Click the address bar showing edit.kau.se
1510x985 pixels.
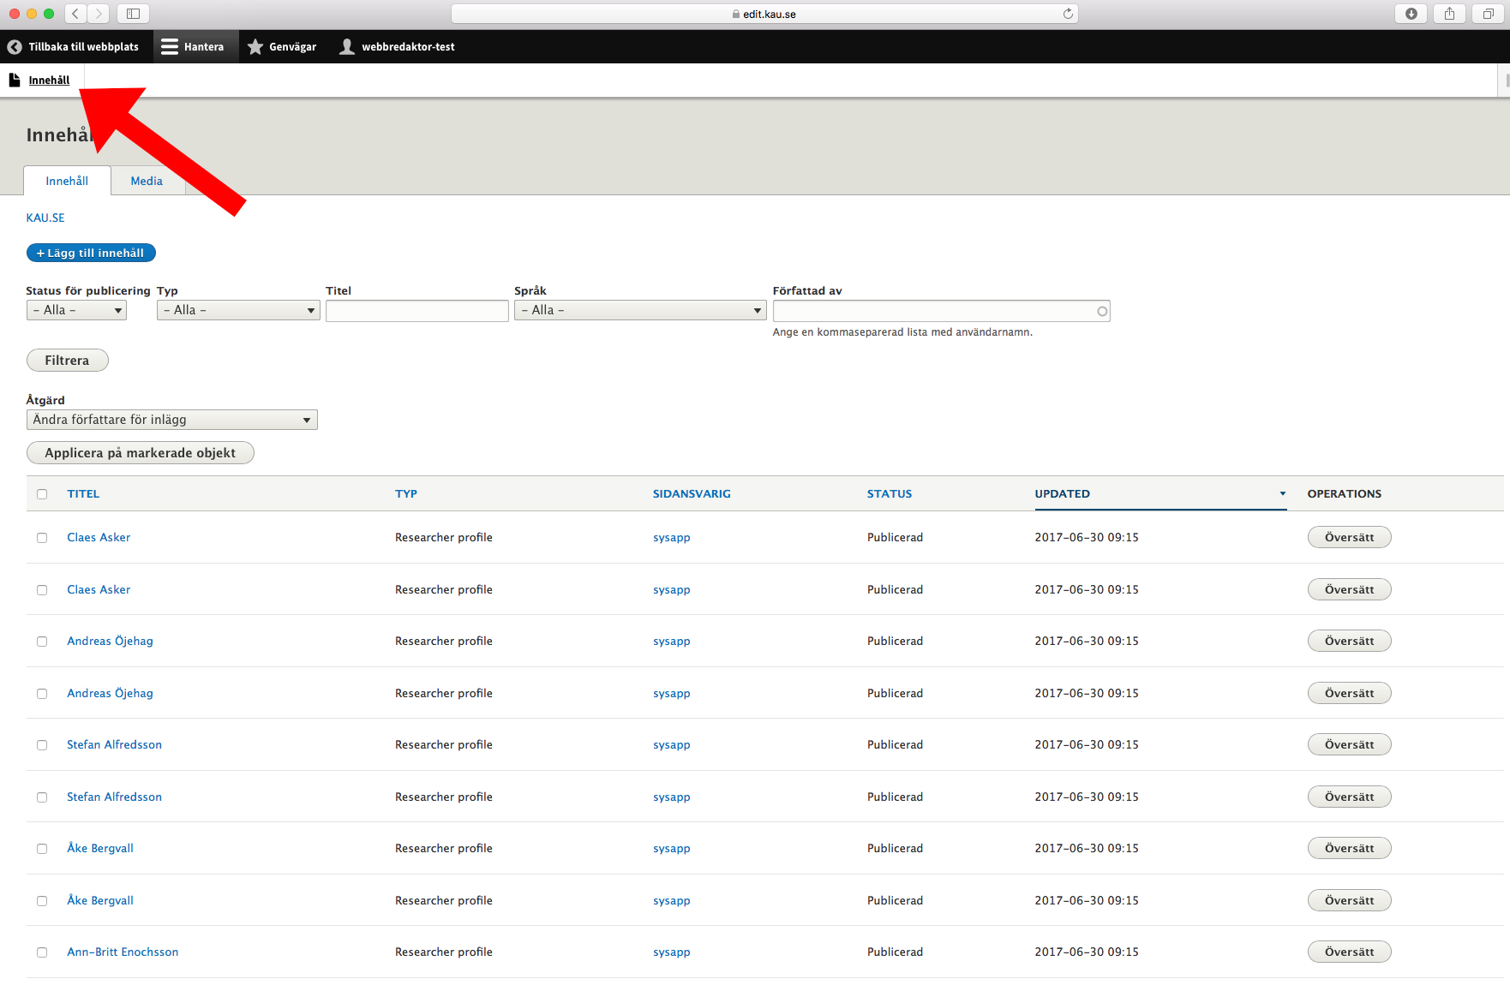(x=764, y=14)
